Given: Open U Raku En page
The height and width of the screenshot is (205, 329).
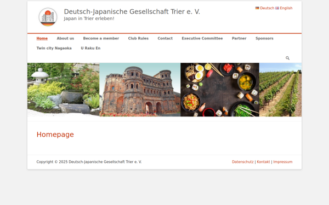Looking at the screenshot, I should 90,48.
